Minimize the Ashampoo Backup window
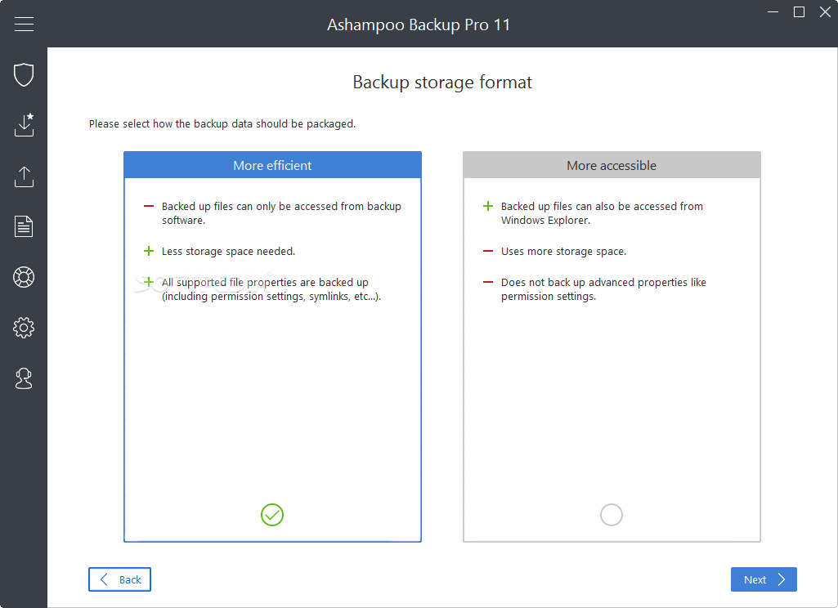 tap(773, 11)
